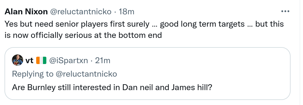Click @reluctantnicko mention in Replying to line
The height and width of the screenshot is (105, 303).
[x=86, y=74]
